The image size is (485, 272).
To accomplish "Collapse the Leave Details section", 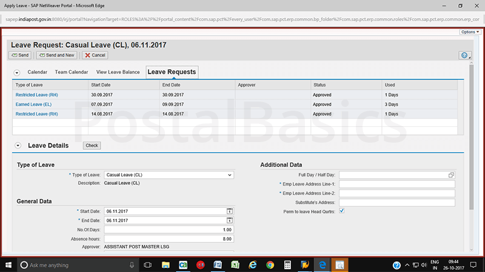I will click(18, 146).
